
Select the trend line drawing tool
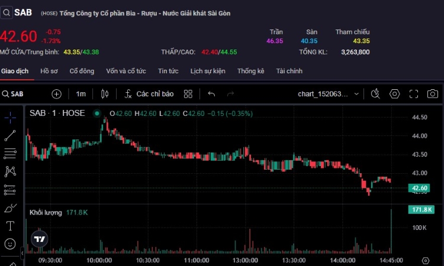(10, 135)
